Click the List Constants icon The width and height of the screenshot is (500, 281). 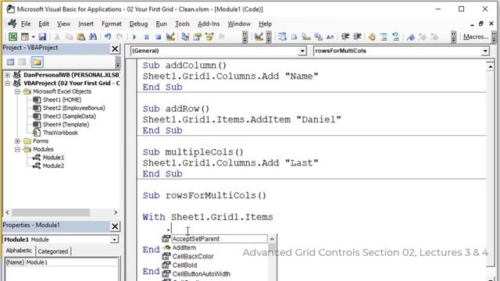coord(294,37)
